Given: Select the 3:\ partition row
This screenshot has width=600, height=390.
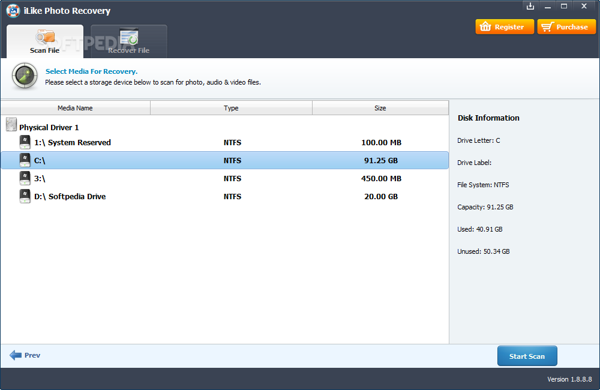Looking at the screenshot, I should 224,178.
